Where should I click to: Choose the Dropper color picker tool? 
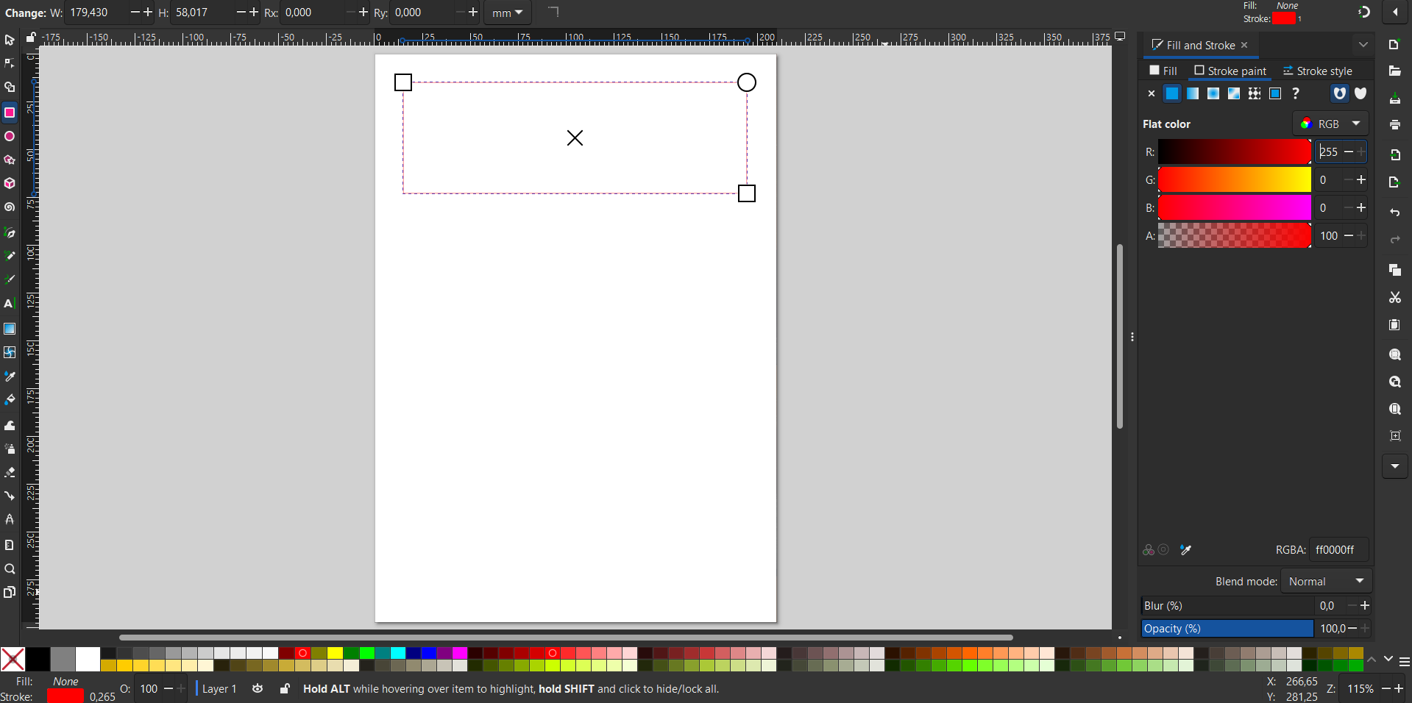[x=10, y=377]
